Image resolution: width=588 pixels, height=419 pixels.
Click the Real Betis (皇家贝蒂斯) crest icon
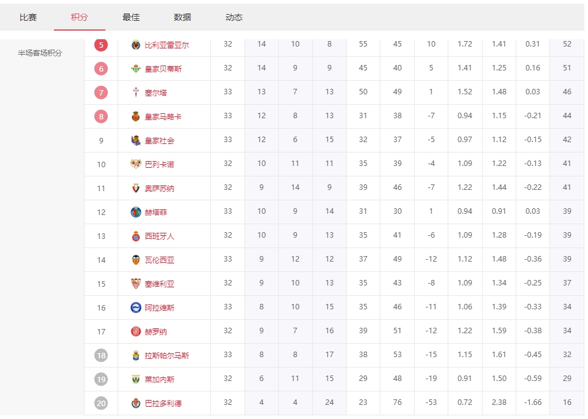[136, 69]
